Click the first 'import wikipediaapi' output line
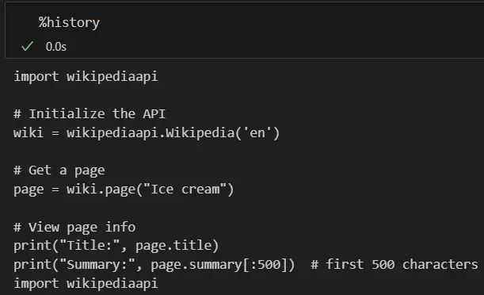484x295 pixels. tap(86, 77)
